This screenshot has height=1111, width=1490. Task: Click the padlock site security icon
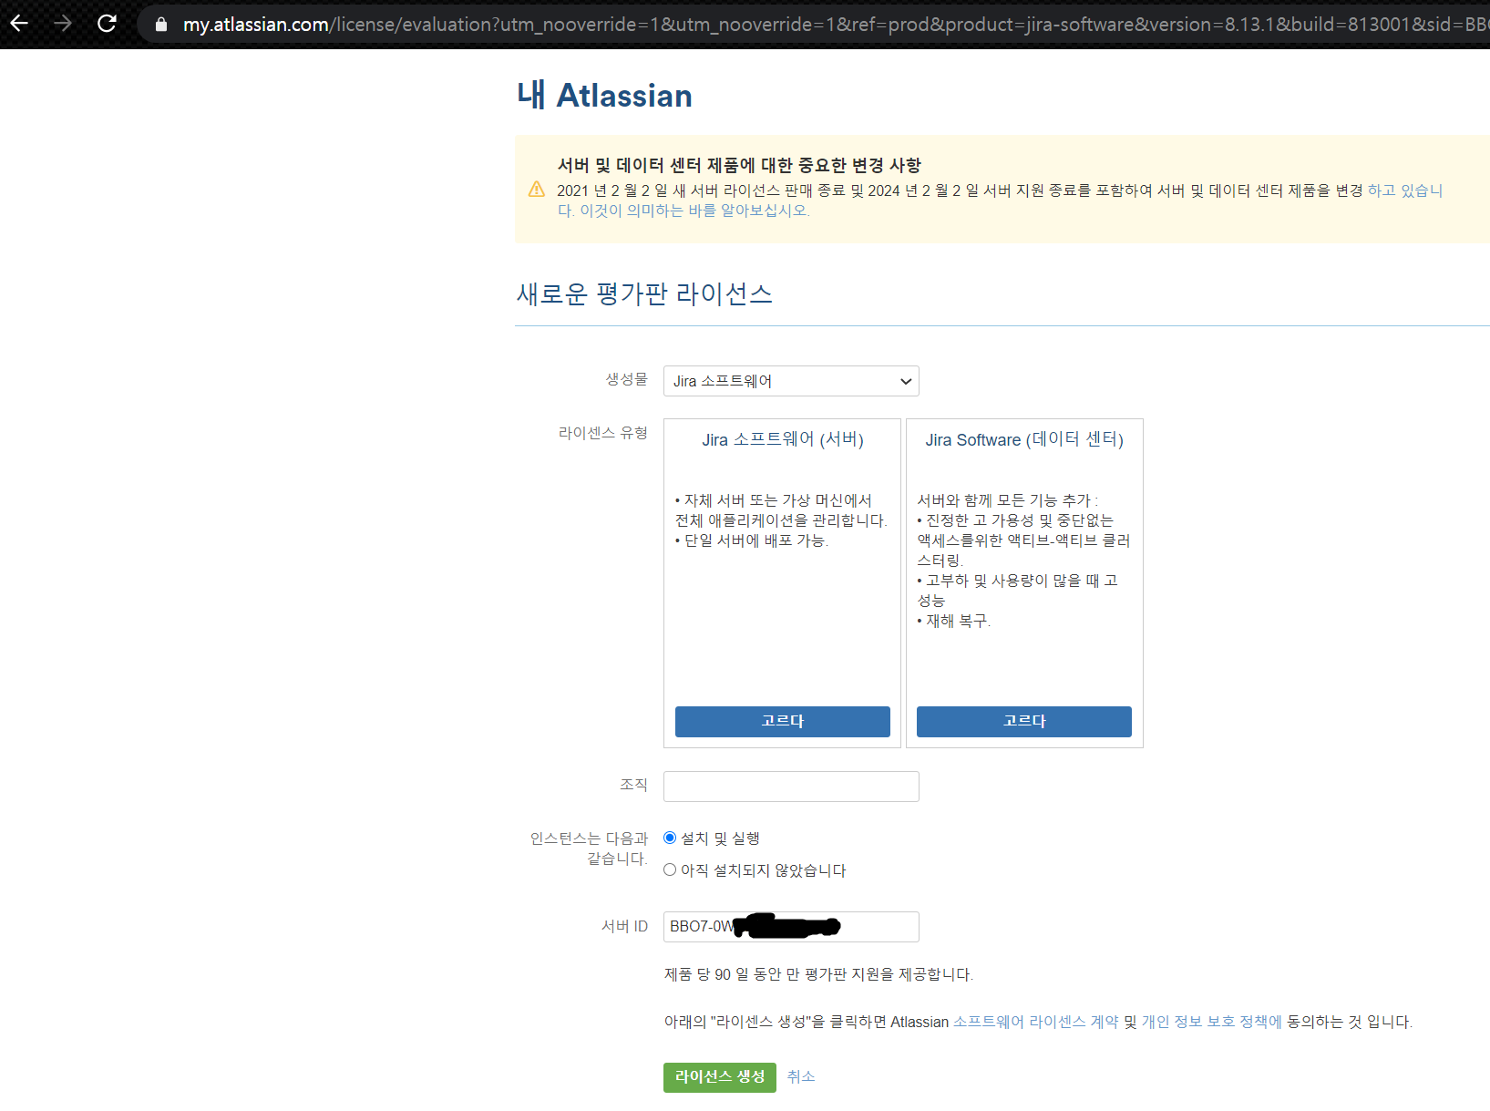tap(161, 25)
